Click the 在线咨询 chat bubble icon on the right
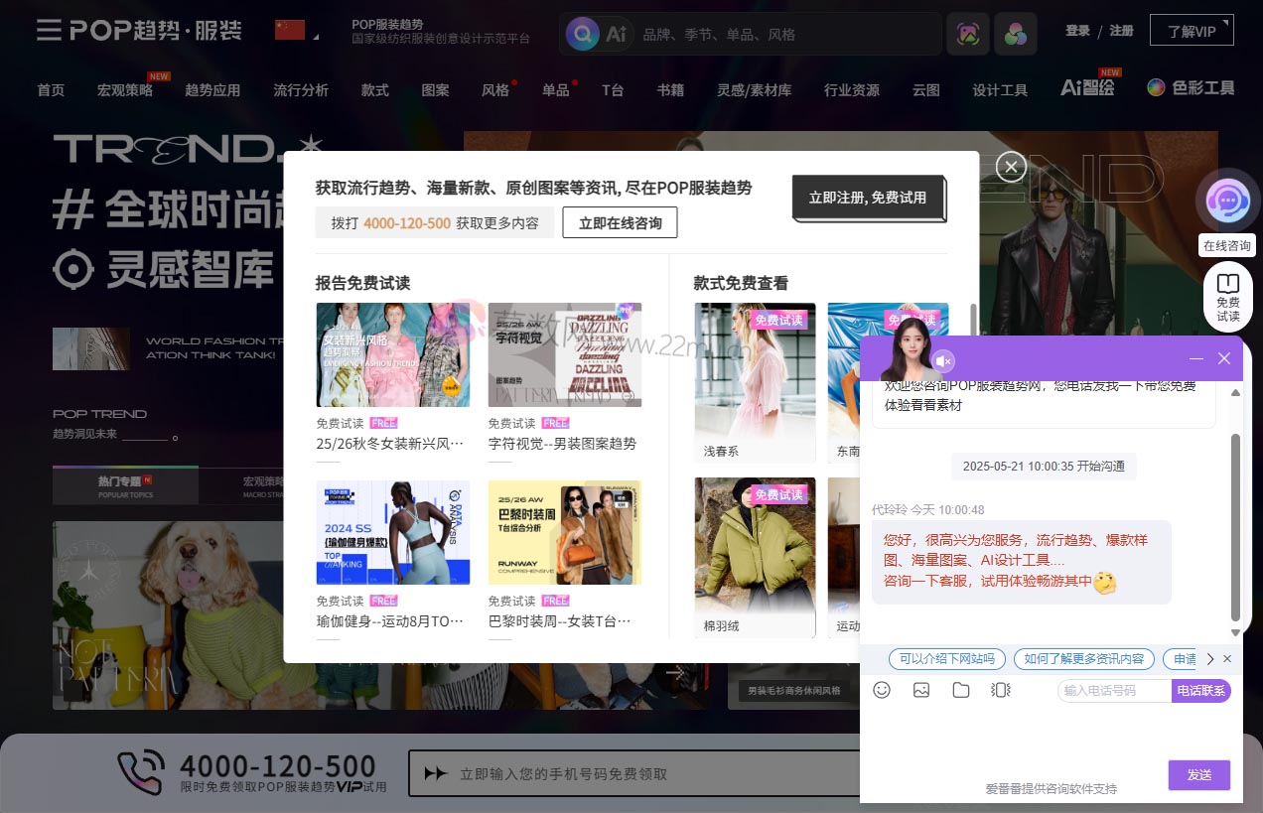This screenshot has height=813, width=1263. coord(1228,200)
